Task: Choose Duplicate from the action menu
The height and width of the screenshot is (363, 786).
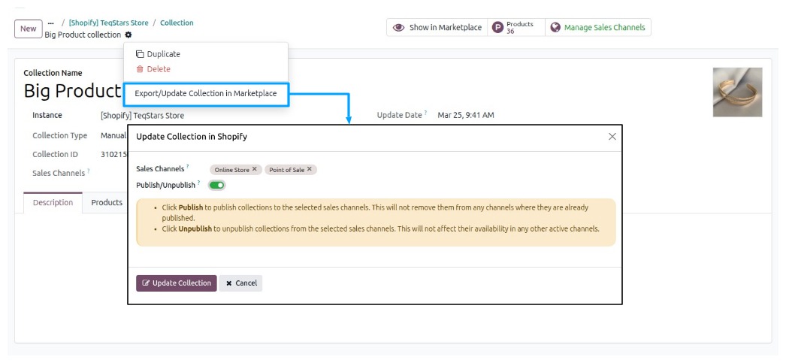Action: (158, 54)
